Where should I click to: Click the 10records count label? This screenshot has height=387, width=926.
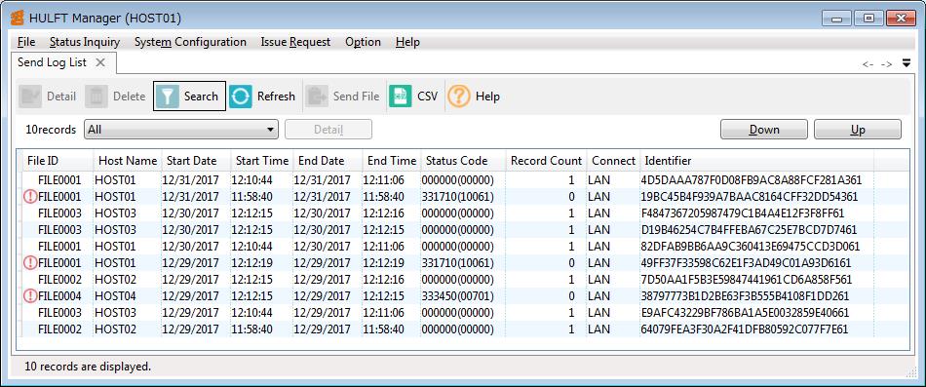(x=51, y=130)
